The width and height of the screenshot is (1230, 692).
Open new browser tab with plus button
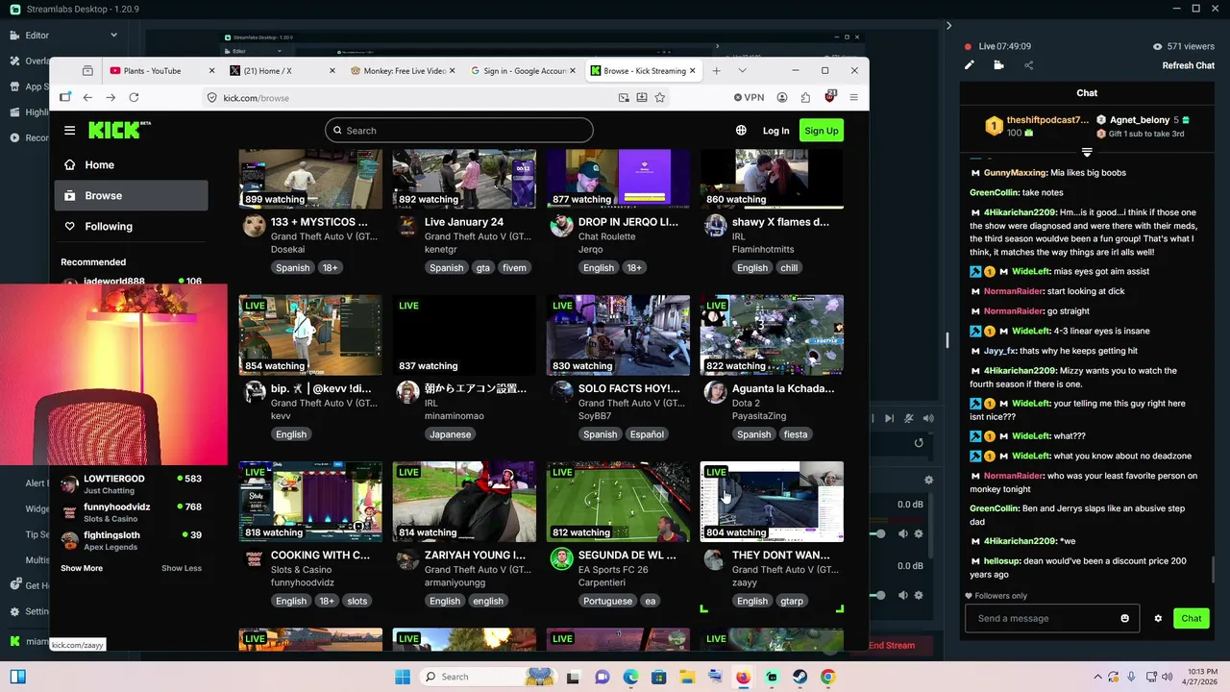click(x=716, y=70)
